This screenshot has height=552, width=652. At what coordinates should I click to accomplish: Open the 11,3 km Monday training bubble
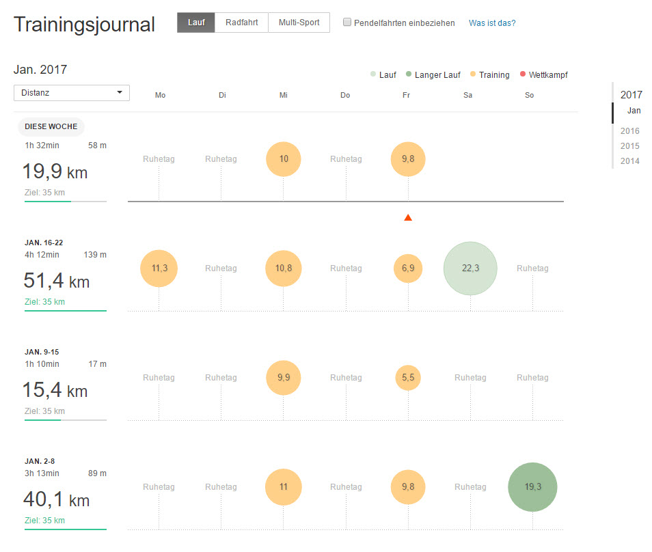click(x=159, y=268)
